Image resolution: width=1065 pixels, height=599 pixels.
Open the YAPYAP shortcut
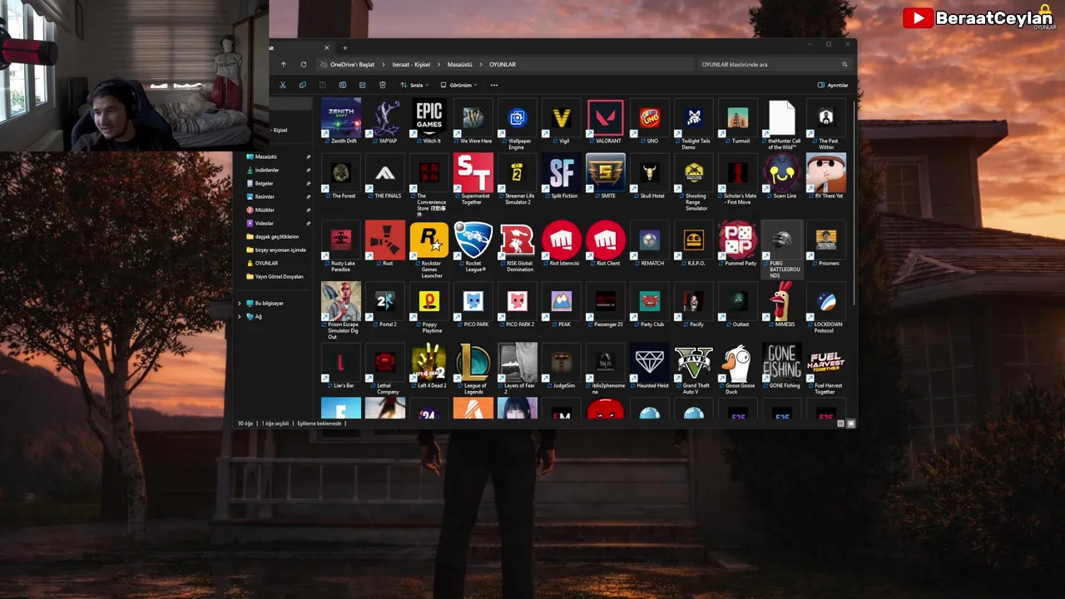pos(385,118)
